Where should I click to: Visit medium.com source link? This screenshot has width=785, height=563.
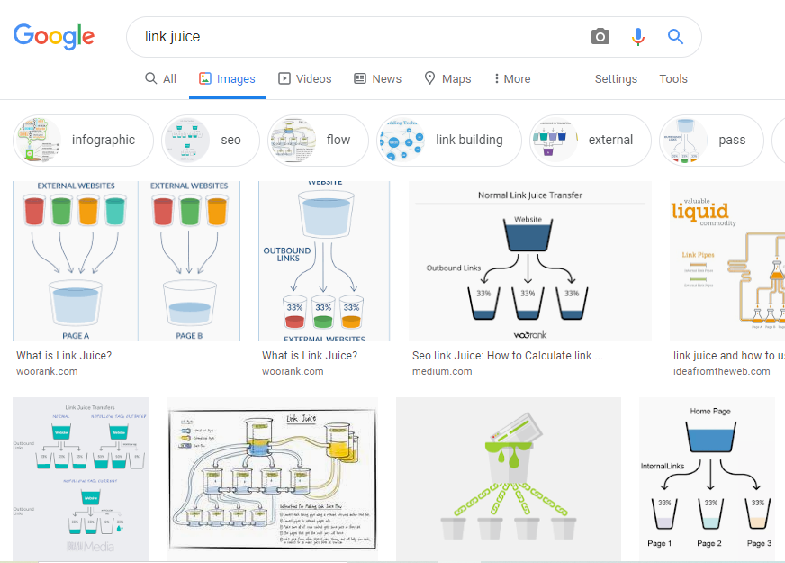point(442,372)
